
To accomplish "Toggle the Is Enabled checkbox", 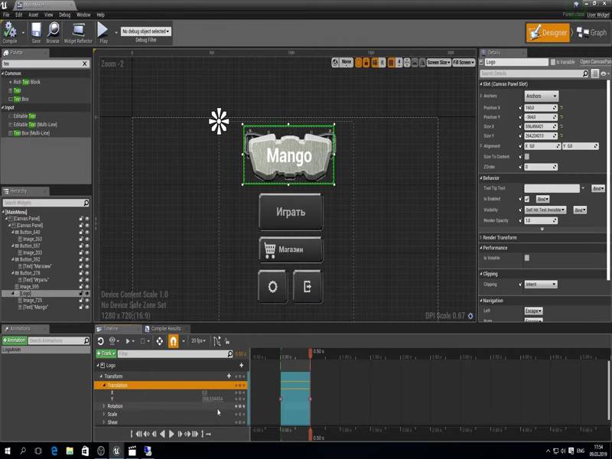I will coord(526,199).
